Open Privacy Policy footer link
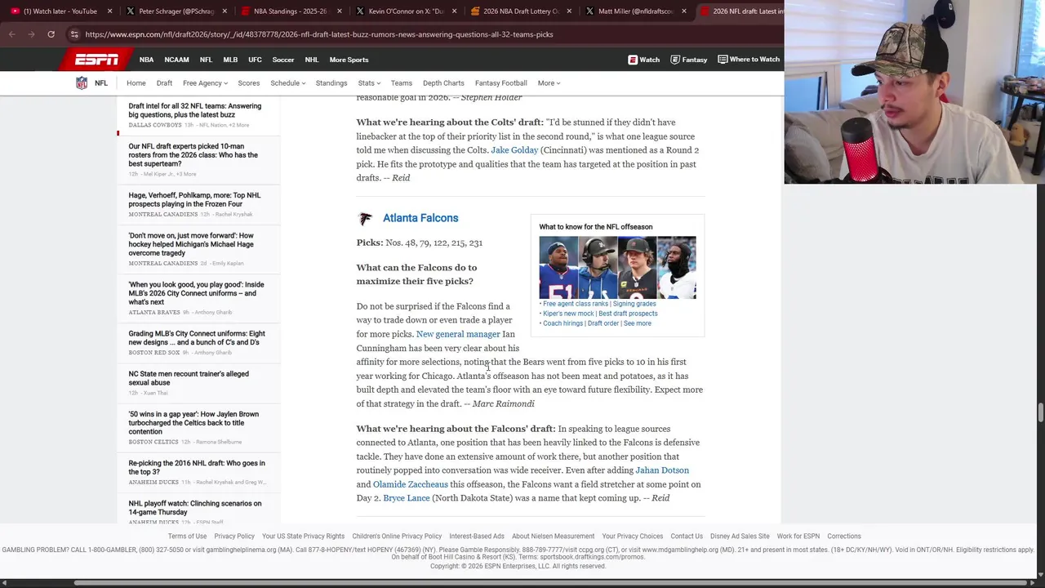 coord(234,537)
